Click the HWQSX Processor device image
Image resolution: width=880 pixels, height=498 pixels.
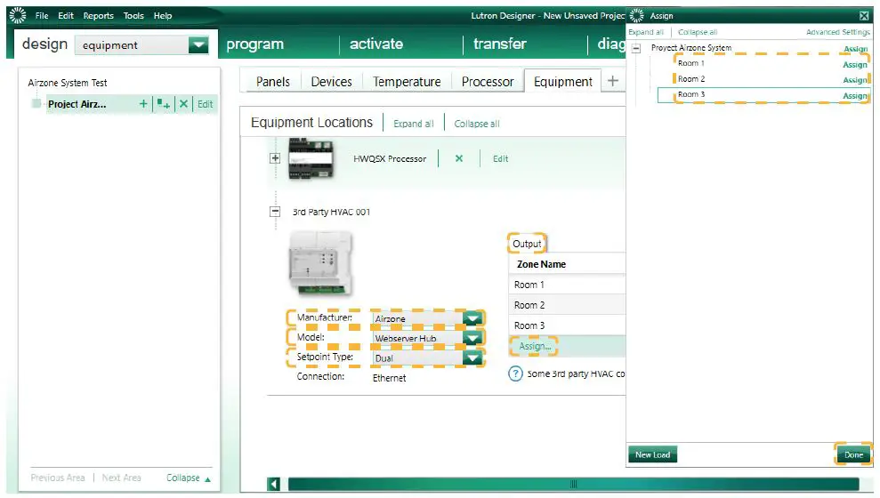point(311,158)
